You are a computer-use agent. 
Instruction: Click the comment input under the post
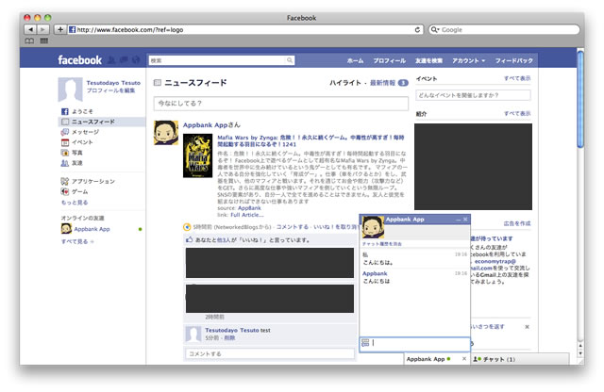point(270,353)
